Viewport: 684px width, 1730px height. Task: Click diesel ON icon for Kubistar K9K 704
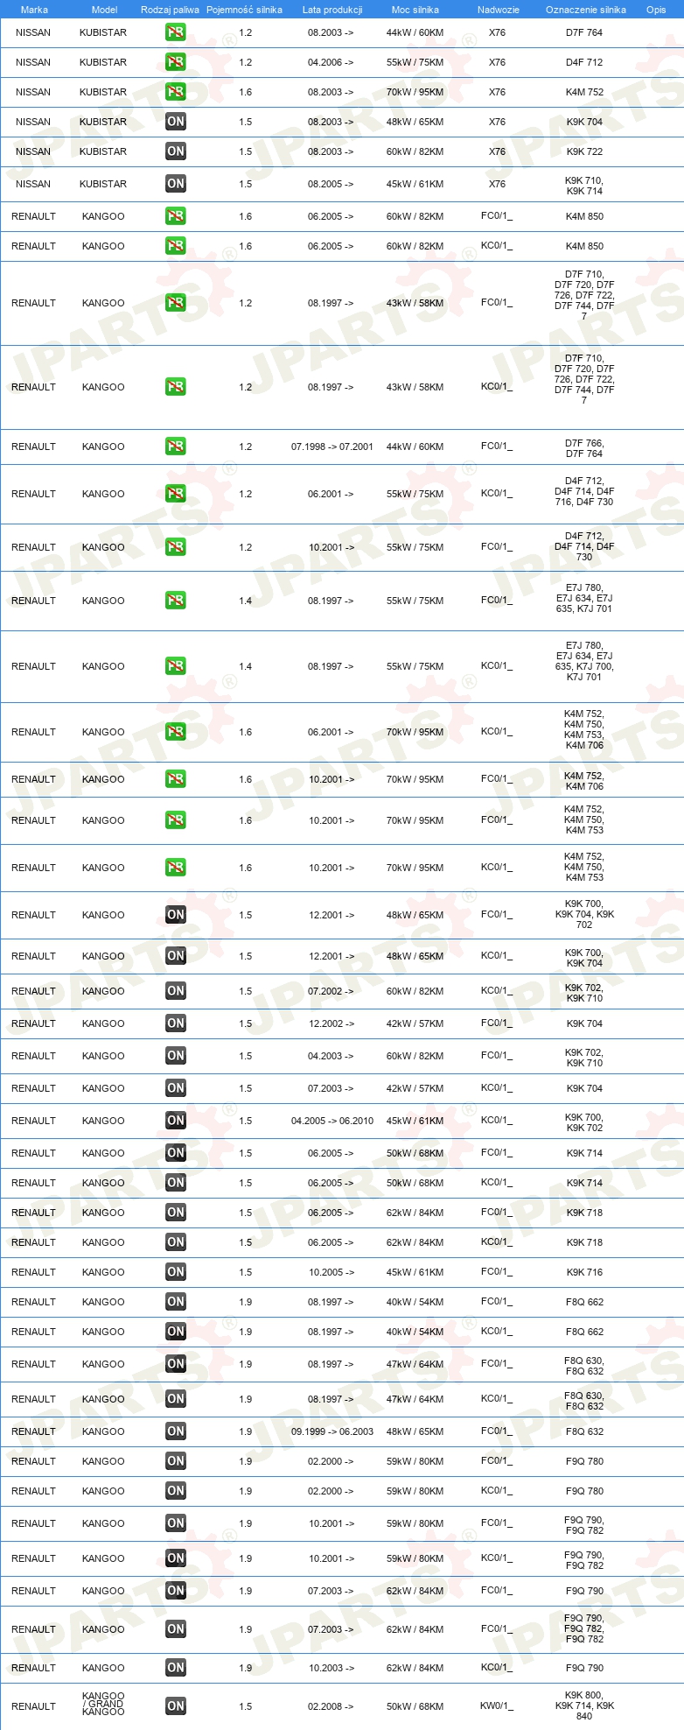point(175,122)
